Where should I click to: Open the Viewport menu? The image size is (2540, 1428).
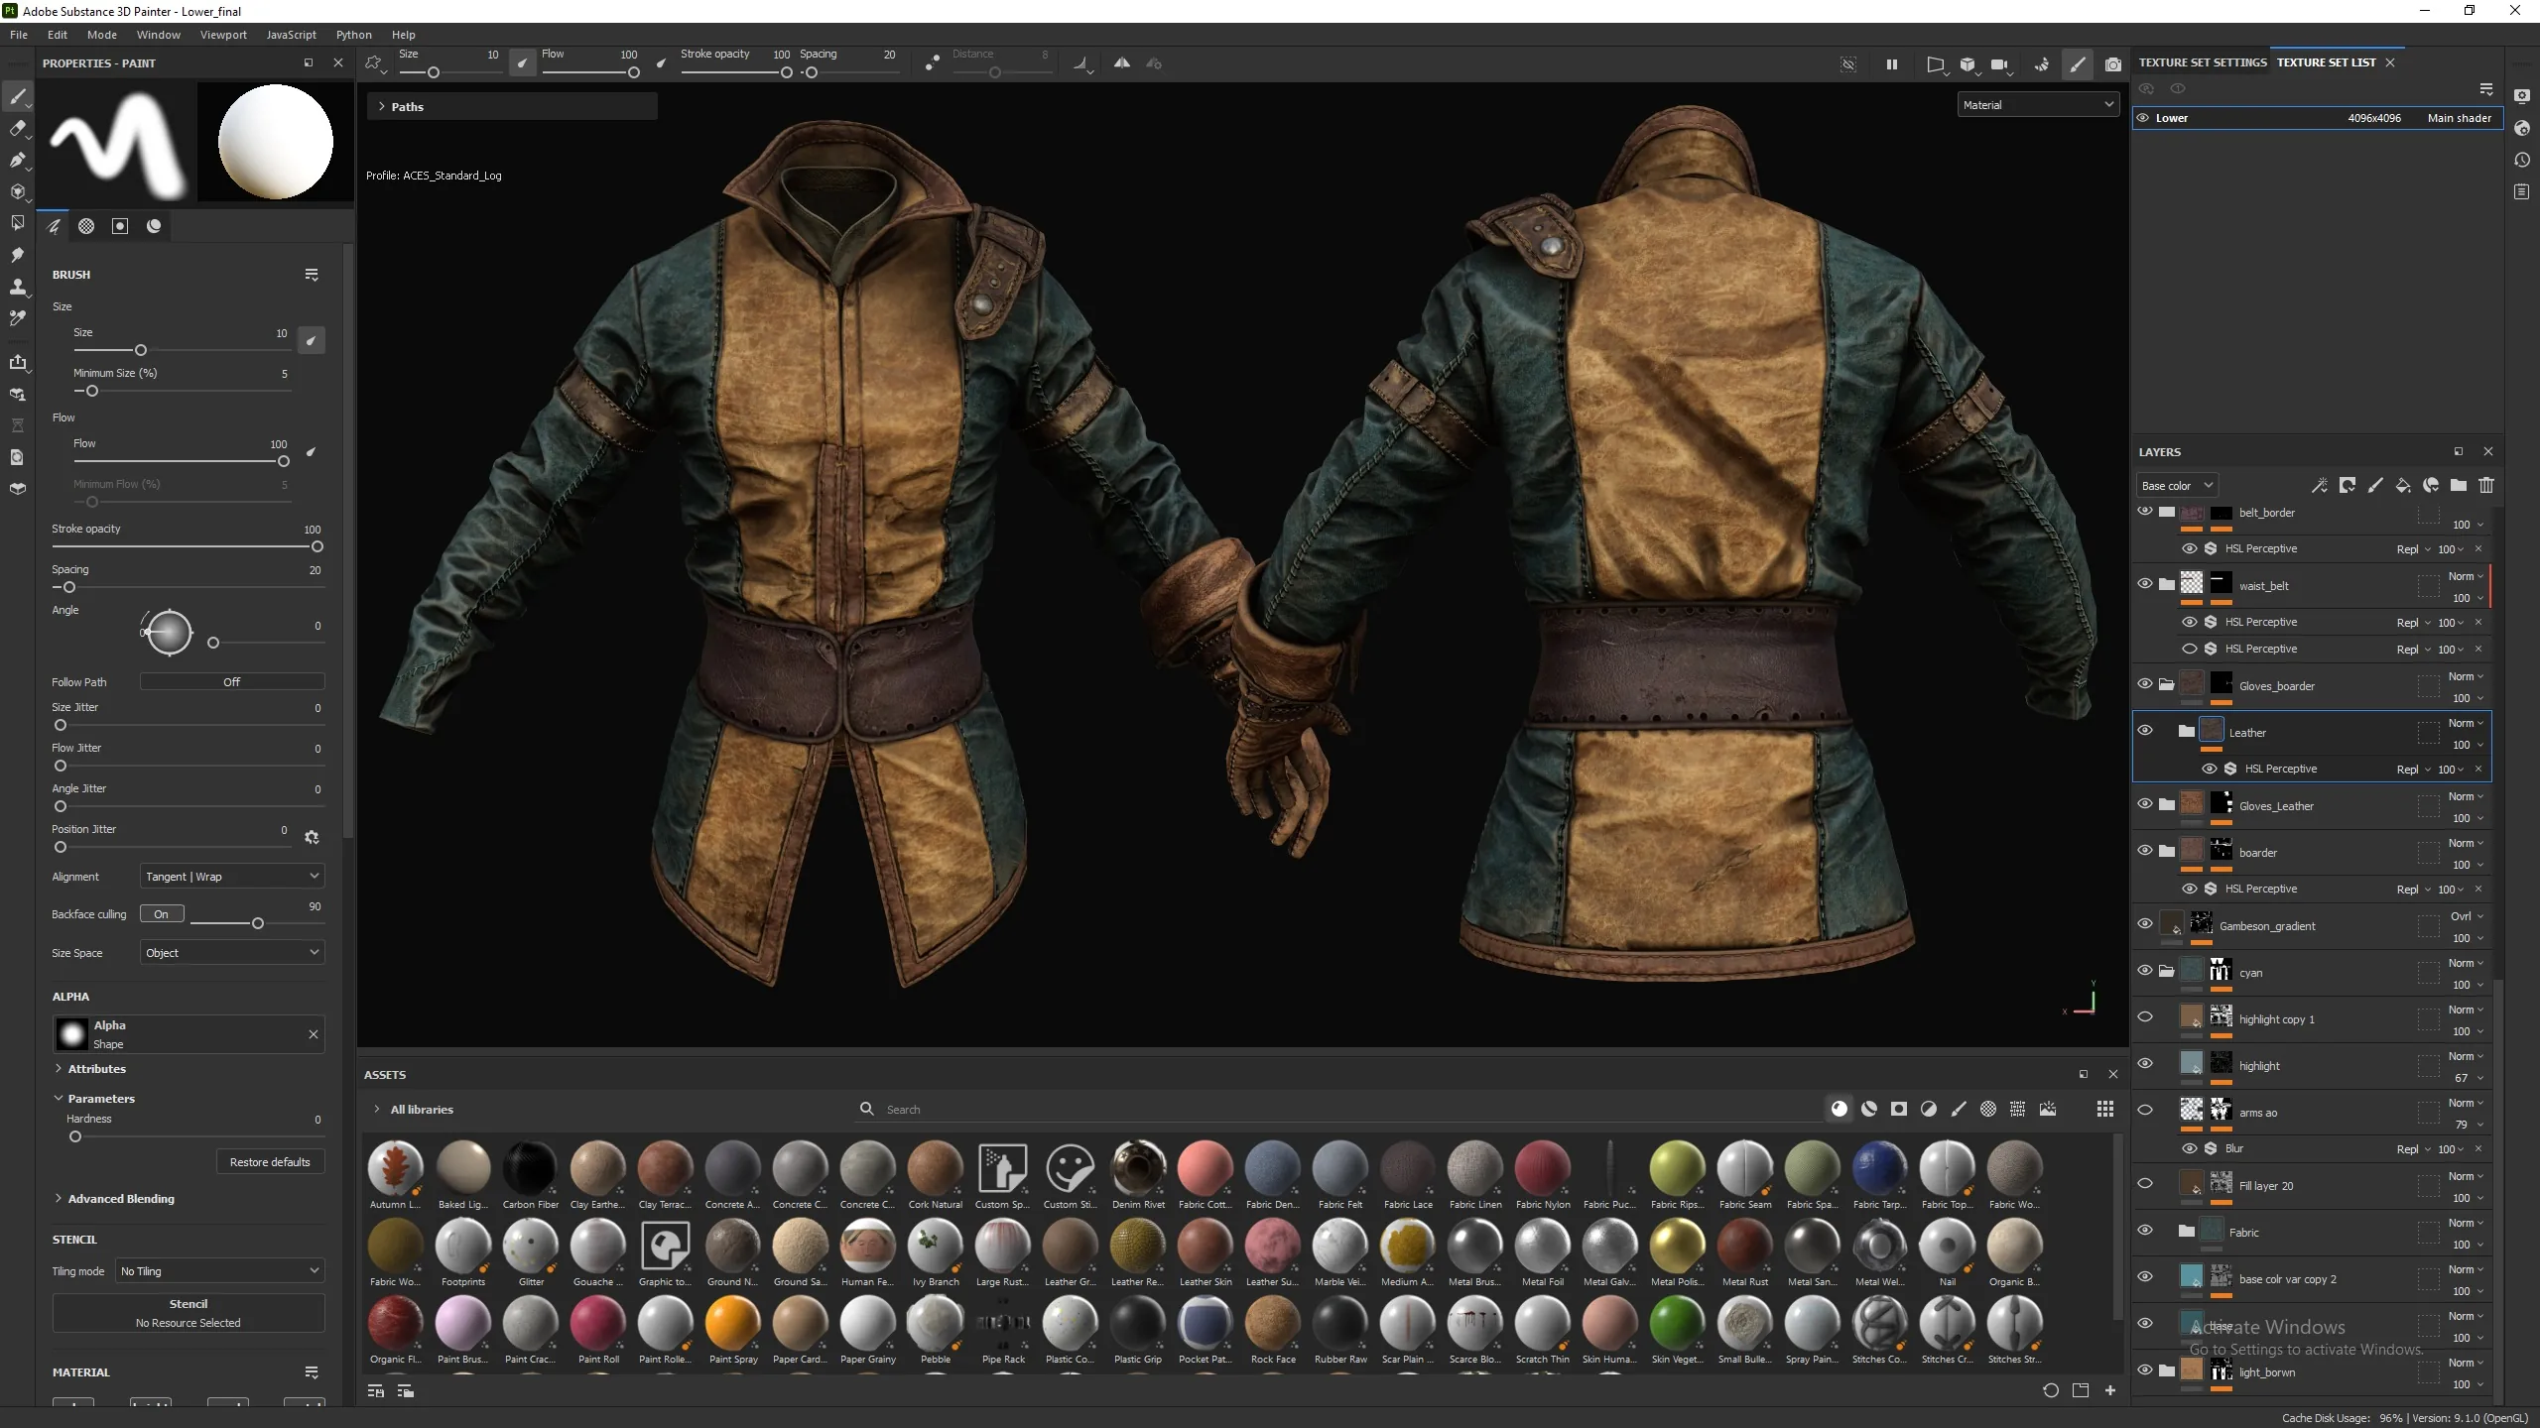(x=223, y=35)
